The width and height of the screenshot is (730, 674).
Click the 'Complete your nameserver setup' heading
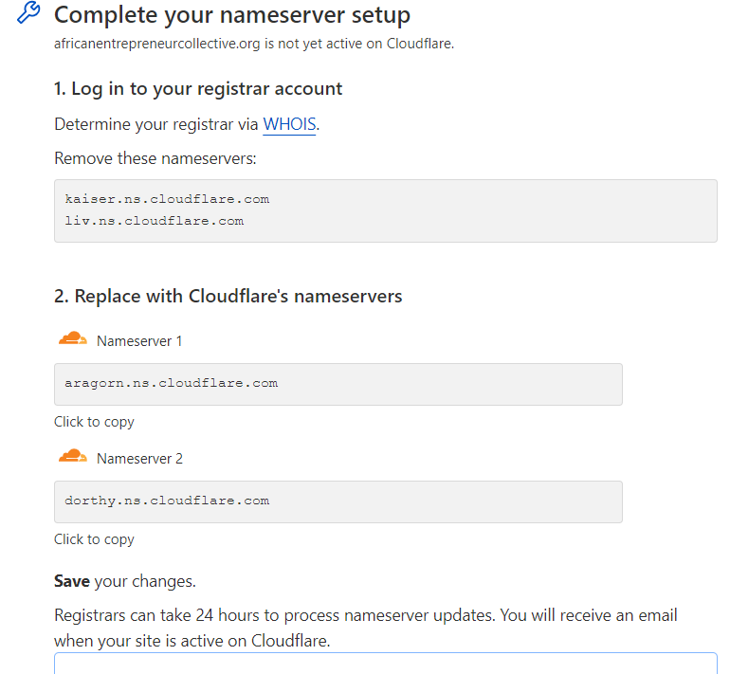[x=232, y=15]
